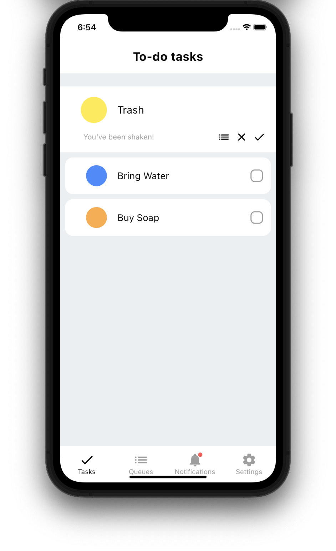Check off the Buy Soap task

click(x=257, y=217)
